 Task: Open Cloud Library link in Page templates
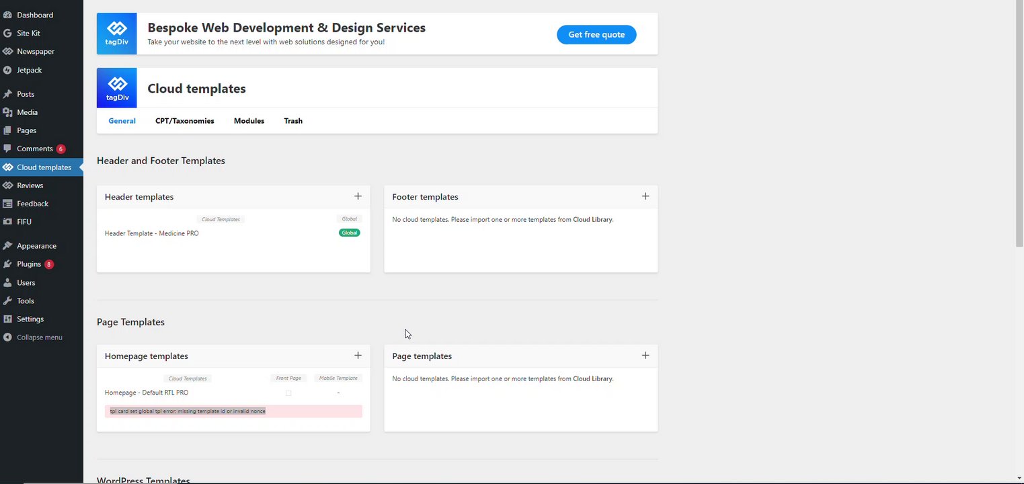tap(592, 379)
